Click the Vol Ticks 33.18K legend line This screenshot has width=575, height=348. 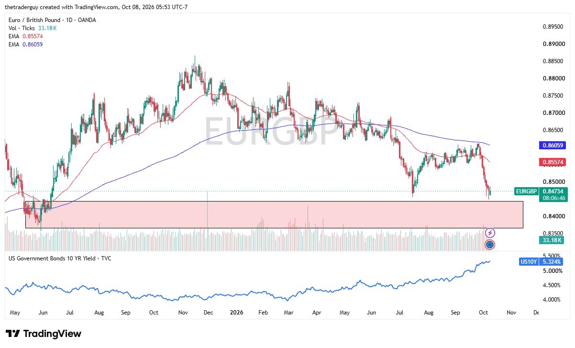coord(33,28)
